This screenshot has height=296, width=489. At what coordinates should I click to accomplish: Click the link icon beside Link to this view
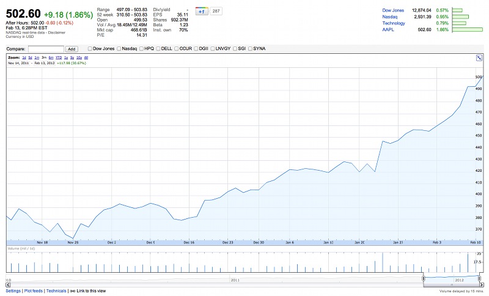[x=72, y=291]
